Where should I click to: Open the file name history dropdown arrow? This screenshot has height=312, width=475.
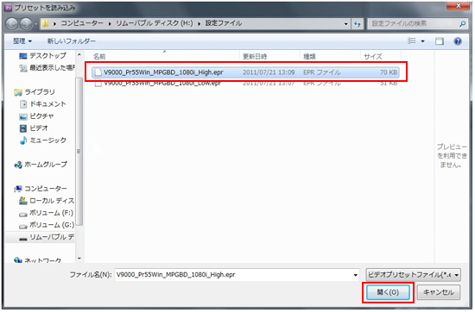click(355, 275)
